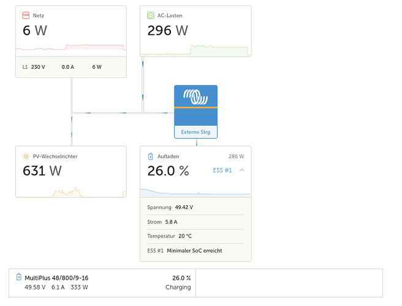402x306 pixels.
Task: Open the PV-Wechselrichter 631 W reading
Action: (x=42, y=171)
